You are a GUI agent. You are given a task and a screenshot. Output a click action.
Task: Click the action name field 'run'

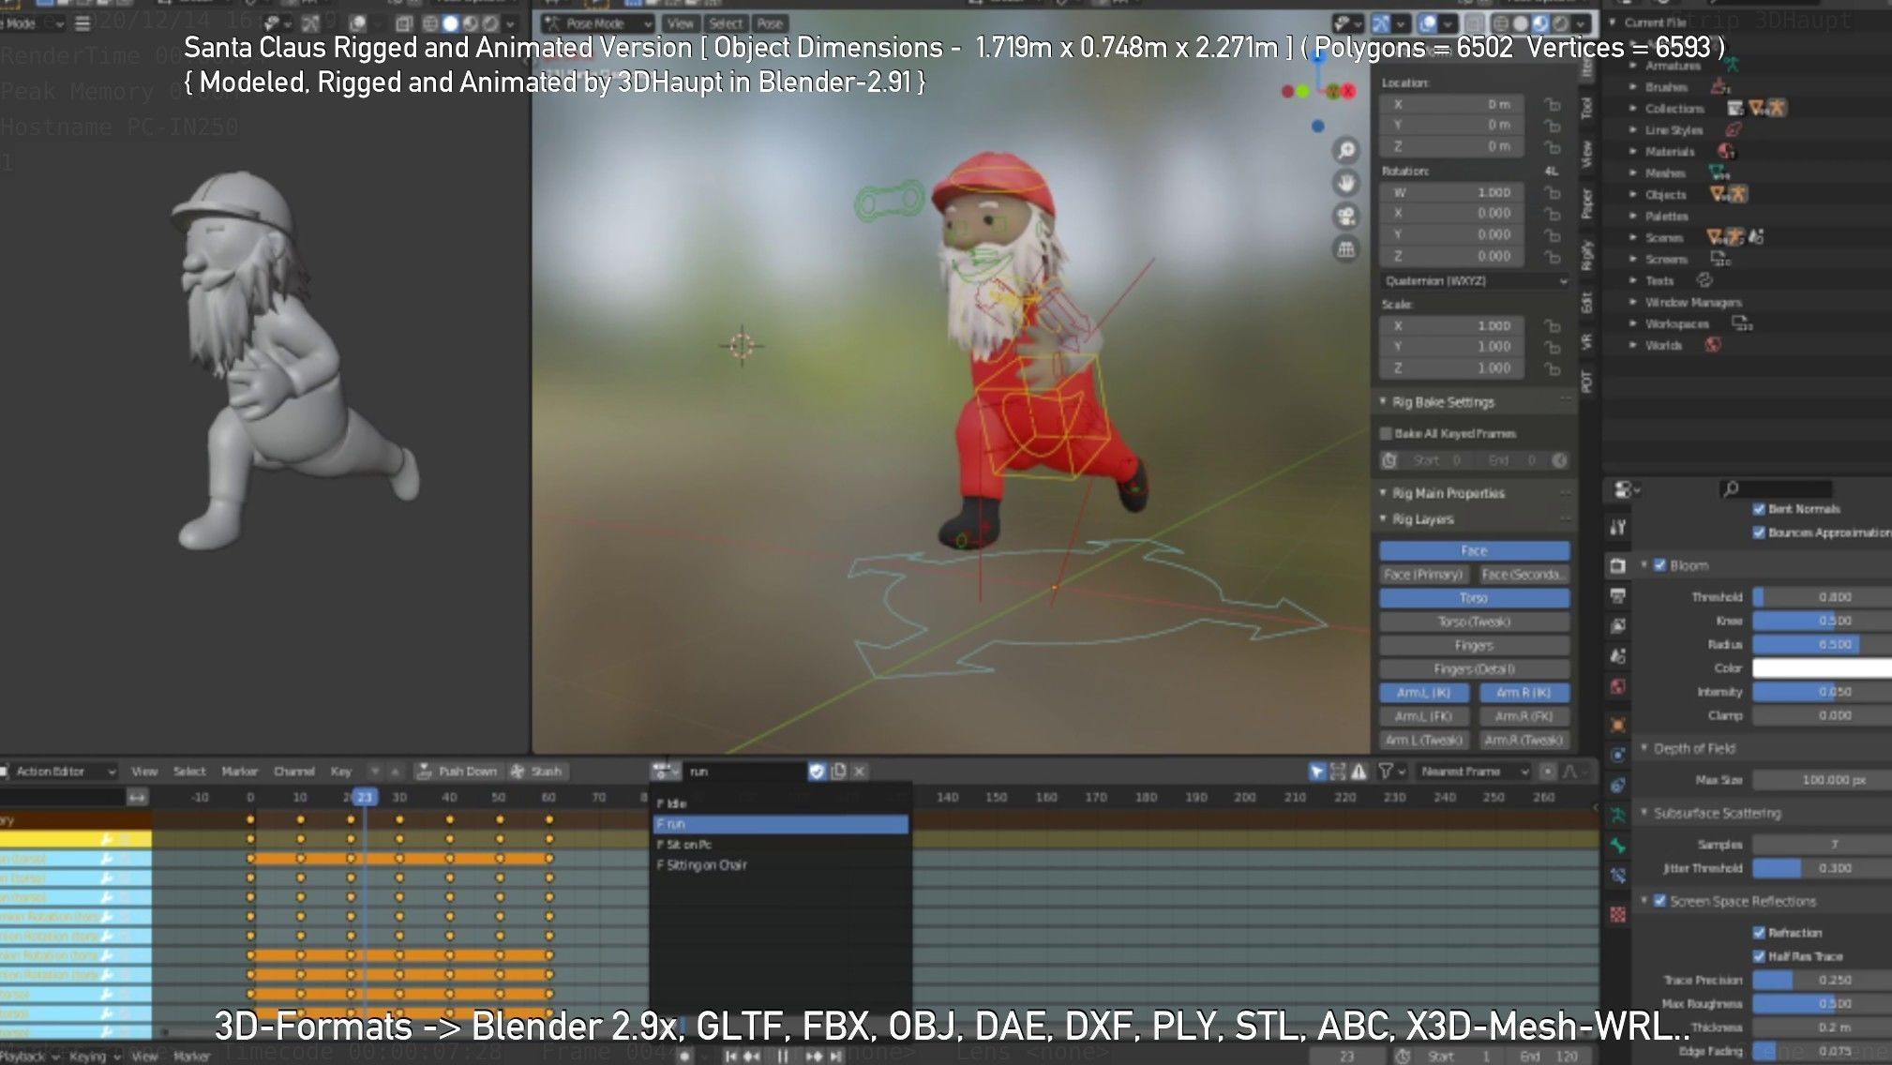point(745,772)
